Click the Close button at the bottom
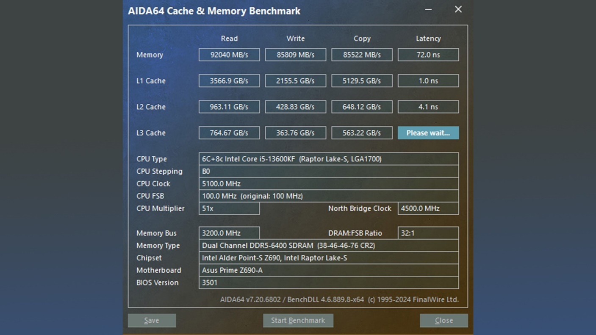This screenshot has width=596, height=335. coord(444,321)
